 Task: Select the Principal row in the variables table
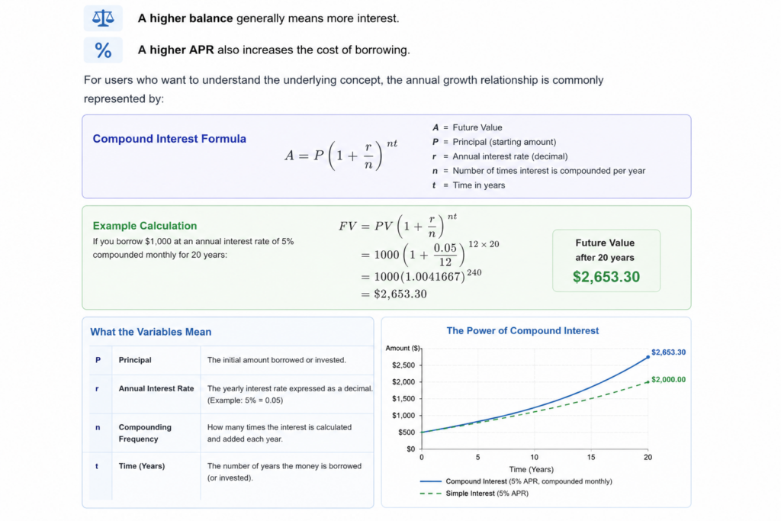(232, 360)
